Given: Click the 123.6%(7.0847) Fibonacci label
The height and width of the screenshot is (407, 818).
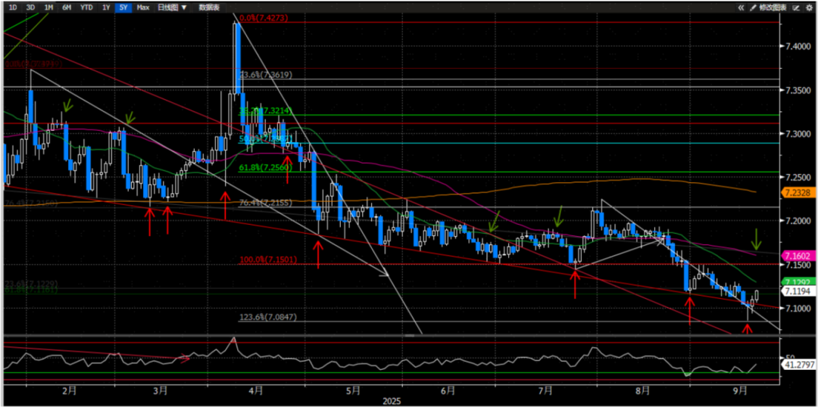Looking at the screenshot, I should click(x=266, y=317).
